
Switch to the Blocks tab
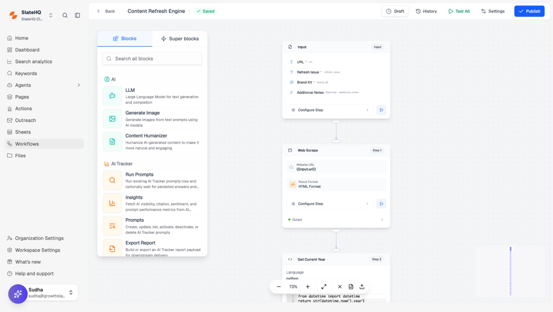coord(125,39)
